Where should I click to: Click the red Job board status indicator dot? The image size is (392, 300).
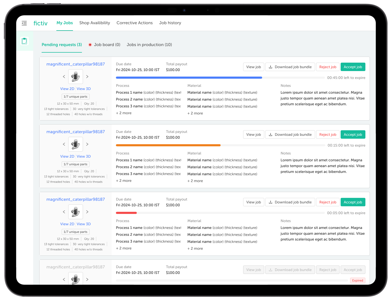click(90, 45)
